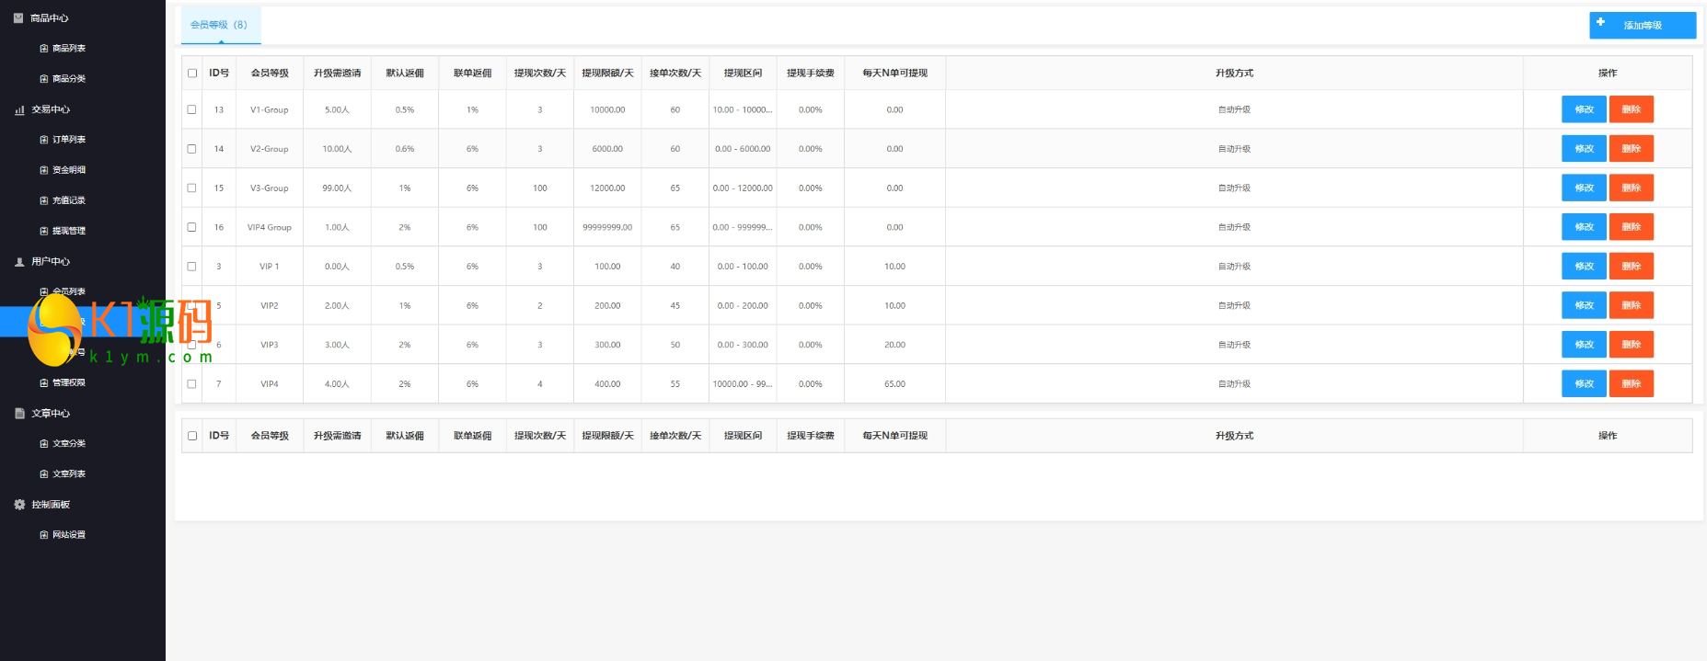The width and height of the screenshot is (1707, 661).
Task: Check the box for VIP 1 row
Action: coord(192,266)
